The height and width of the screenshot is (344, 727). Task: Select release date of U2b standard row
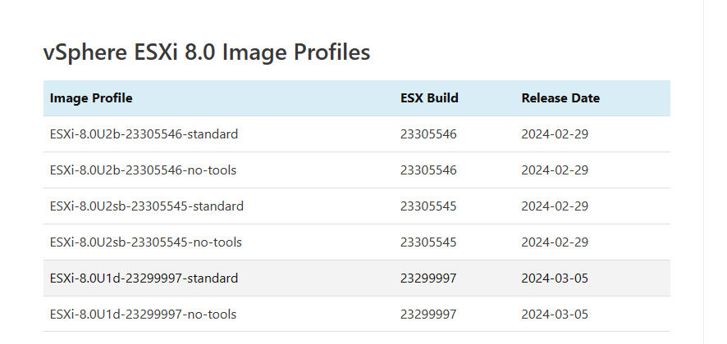[x=555, y=134]
